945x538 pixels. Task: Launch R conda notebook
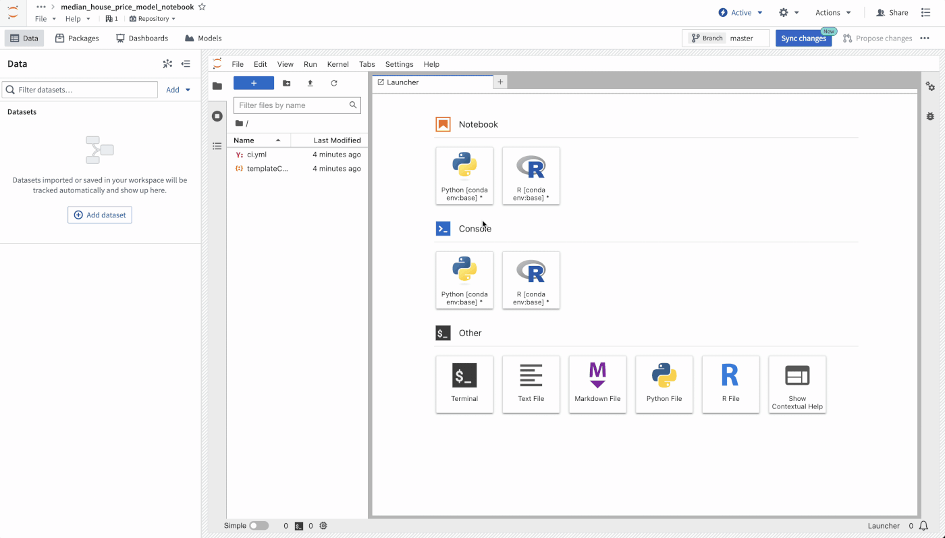tap(531, 176)
